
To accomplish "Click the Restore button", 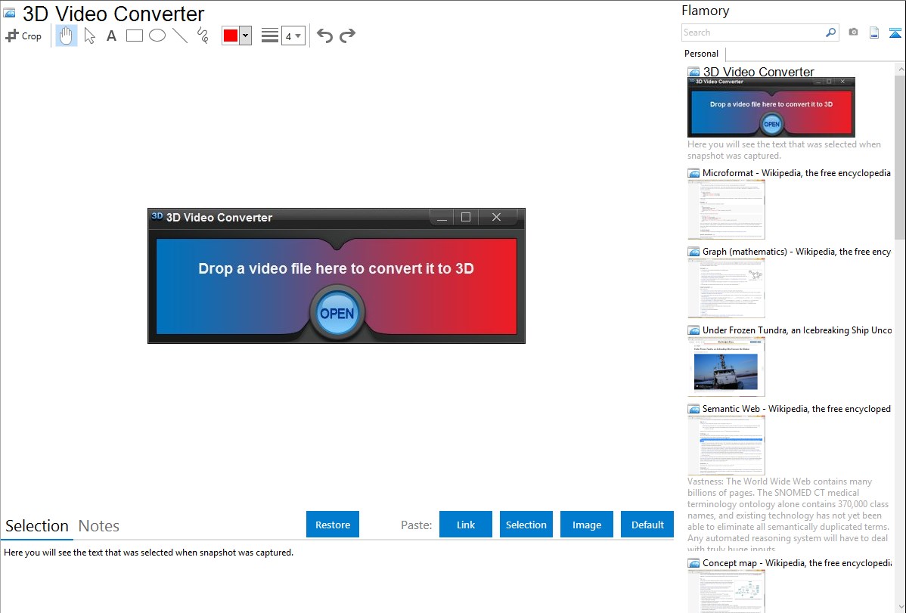I will (x=333, y=525).
